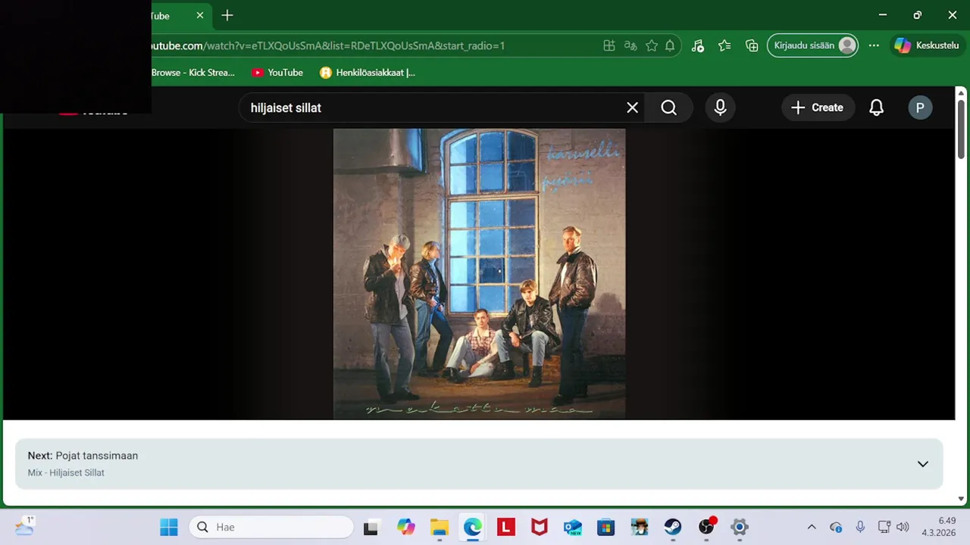Add this page to favorites star

(652, 45)
